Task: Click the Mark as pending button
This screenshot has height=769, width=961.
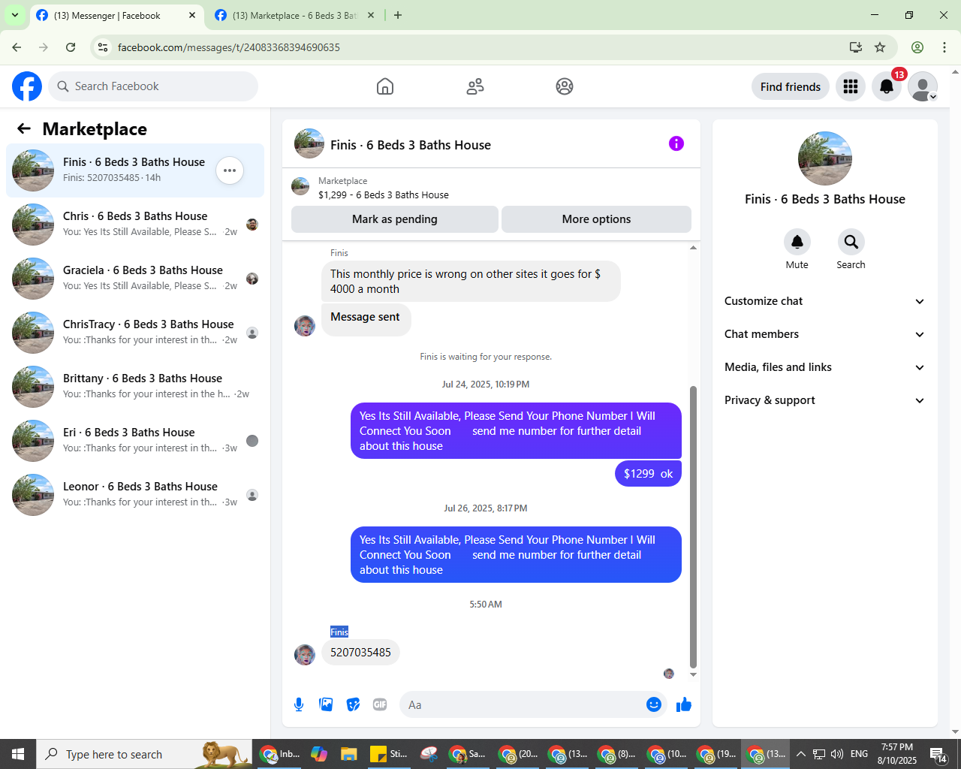Action: pos(395,219)
